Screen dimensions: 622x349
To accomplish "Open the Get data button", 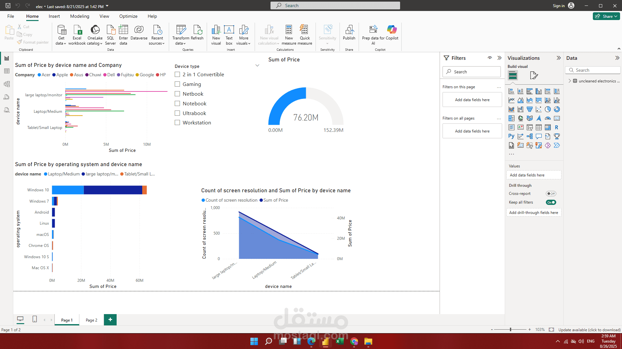I will 61,35.
